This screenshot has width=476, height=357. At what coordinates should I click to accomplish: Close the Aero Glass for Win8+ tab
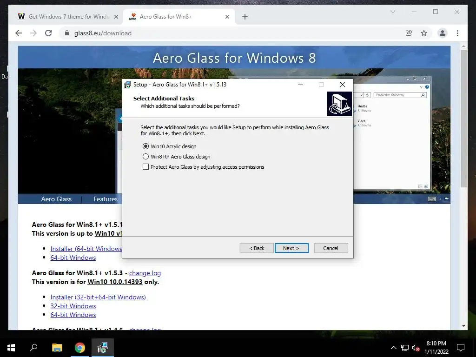tap(227, 17)
